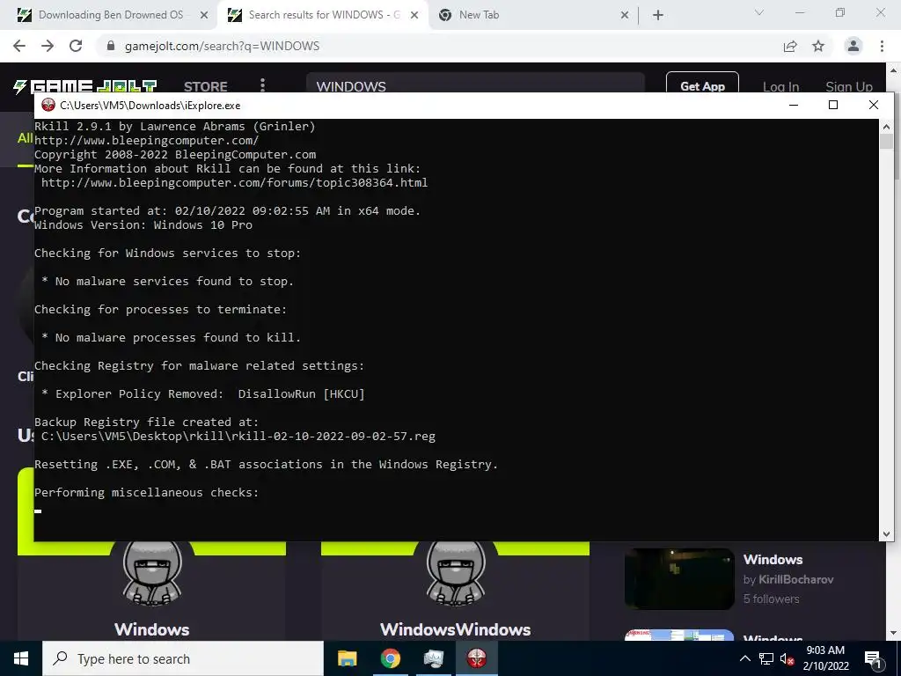This screenshot has width=901, height=676.
Task: Minimize the iExplore.exe console window
Action: coord(794,105)
